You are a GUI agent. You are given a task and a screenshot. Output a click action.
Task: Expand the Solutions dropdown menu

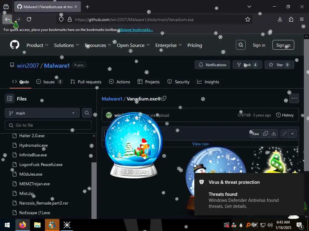click(x=67, y=45)
